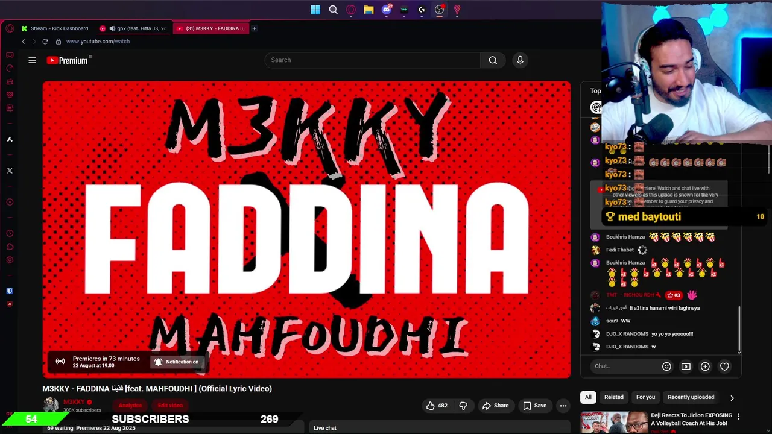This screenshot has width=772, height=434.
Task: Click Fedi Thabet chat message
Action: [619, 250]
